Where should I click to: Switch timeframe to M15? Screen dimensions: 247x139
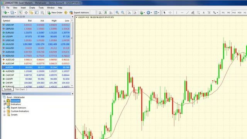coord(234,12)
